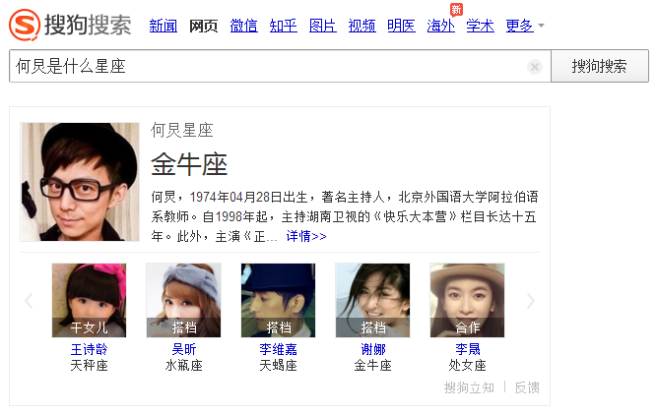This screenshot has height=414, width=657.
Task: Open the 知乎 search tab
Action: 284,26
